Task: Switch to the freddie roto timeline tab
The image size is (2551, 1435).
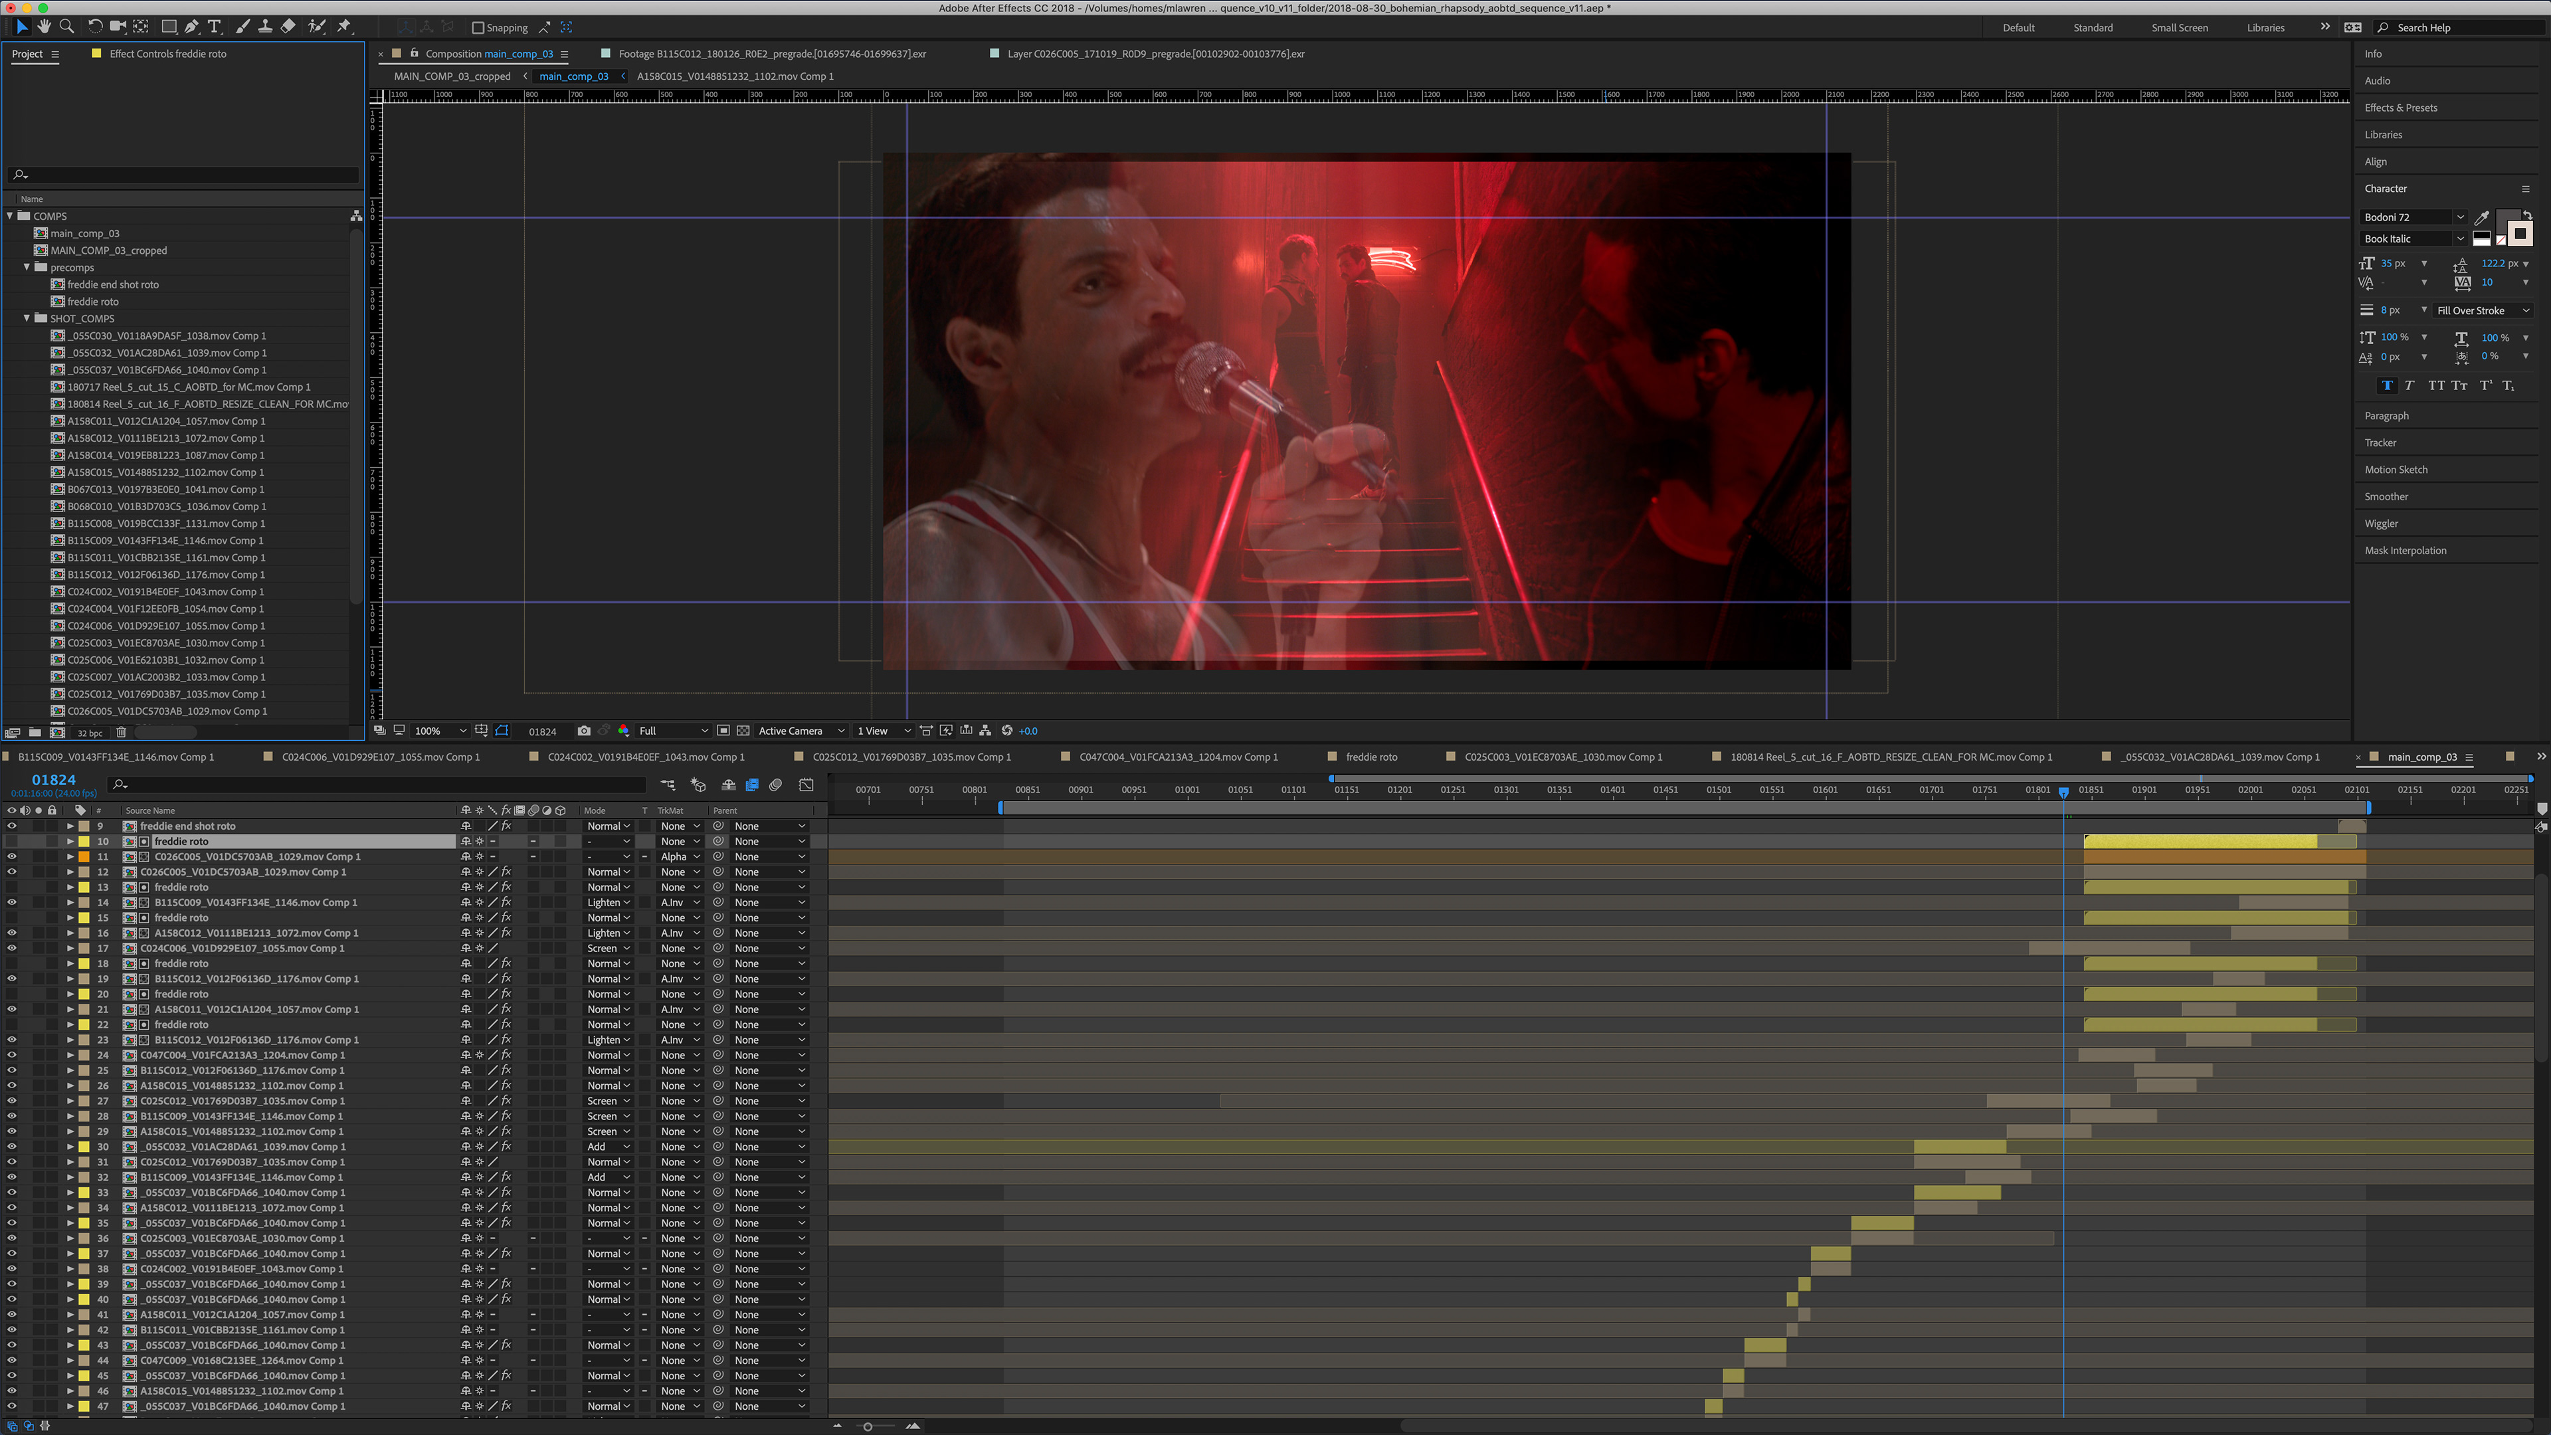Action: click(1370, 757)
